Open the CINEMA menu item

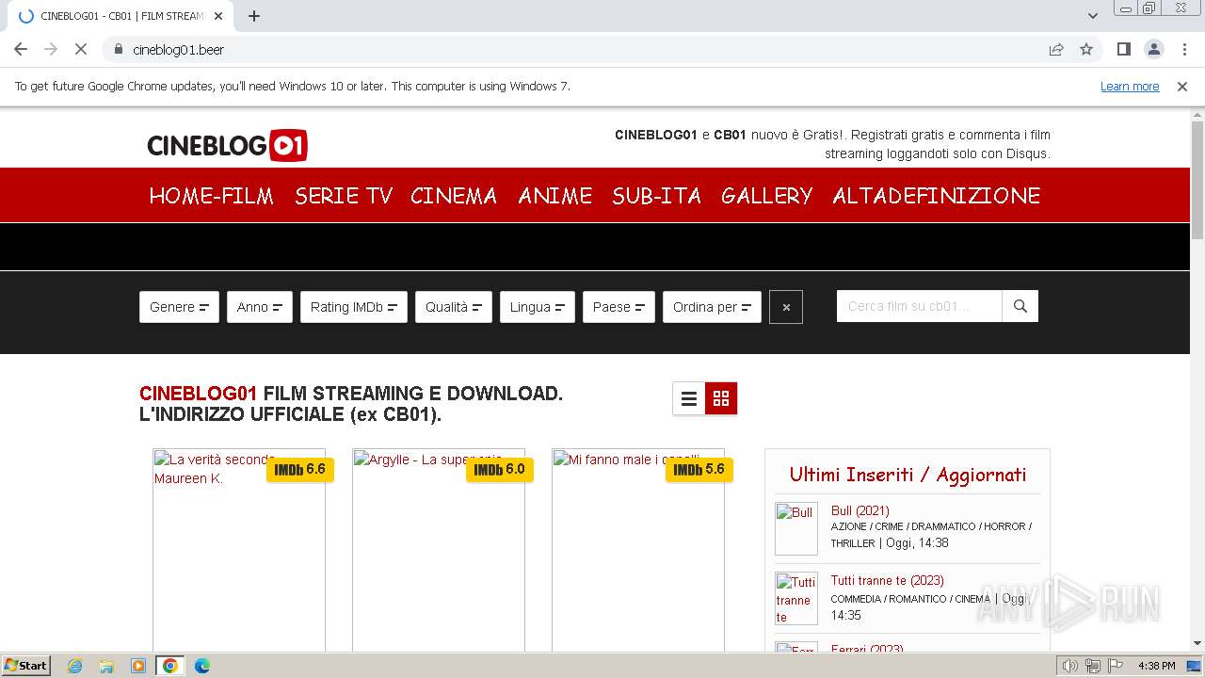coord(454,196)
